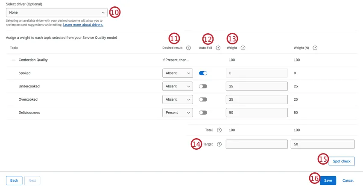Image resolution: width=363 pixels, height=186 pixels.
Task: Enable Auto-Fail toggle for Undercooked
Action: [x=203, y=87]
